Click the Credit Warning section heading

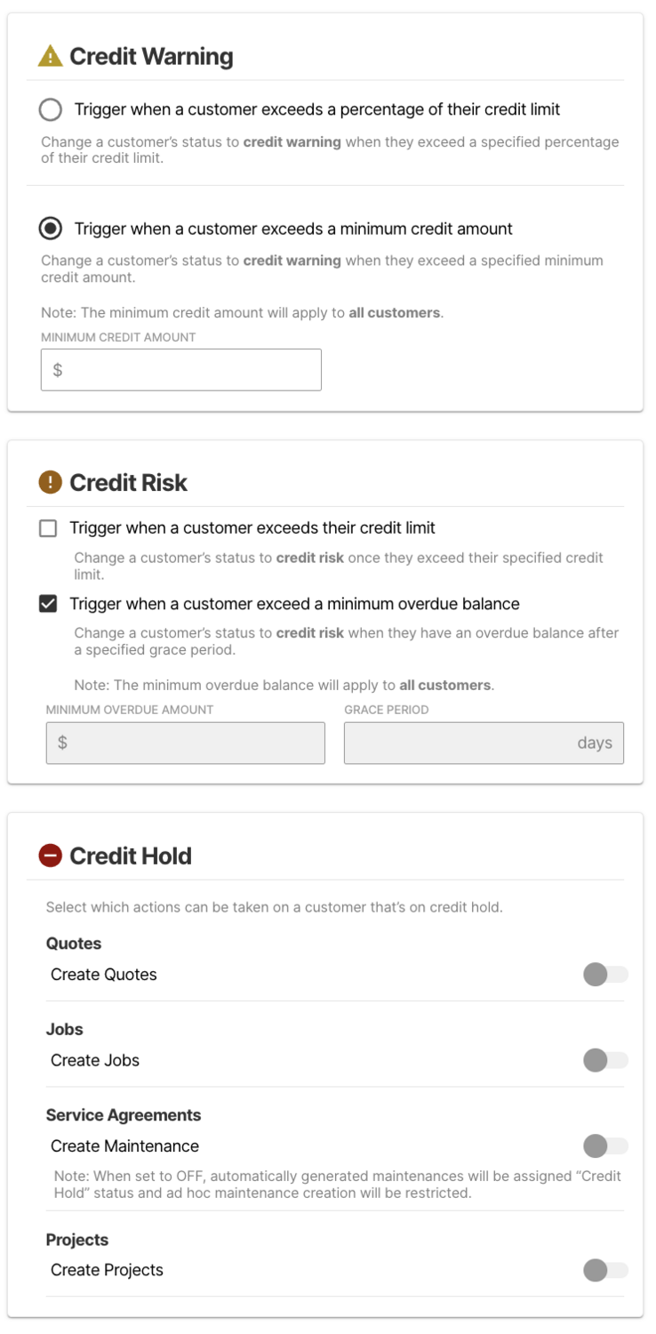[x=151, y=56]
